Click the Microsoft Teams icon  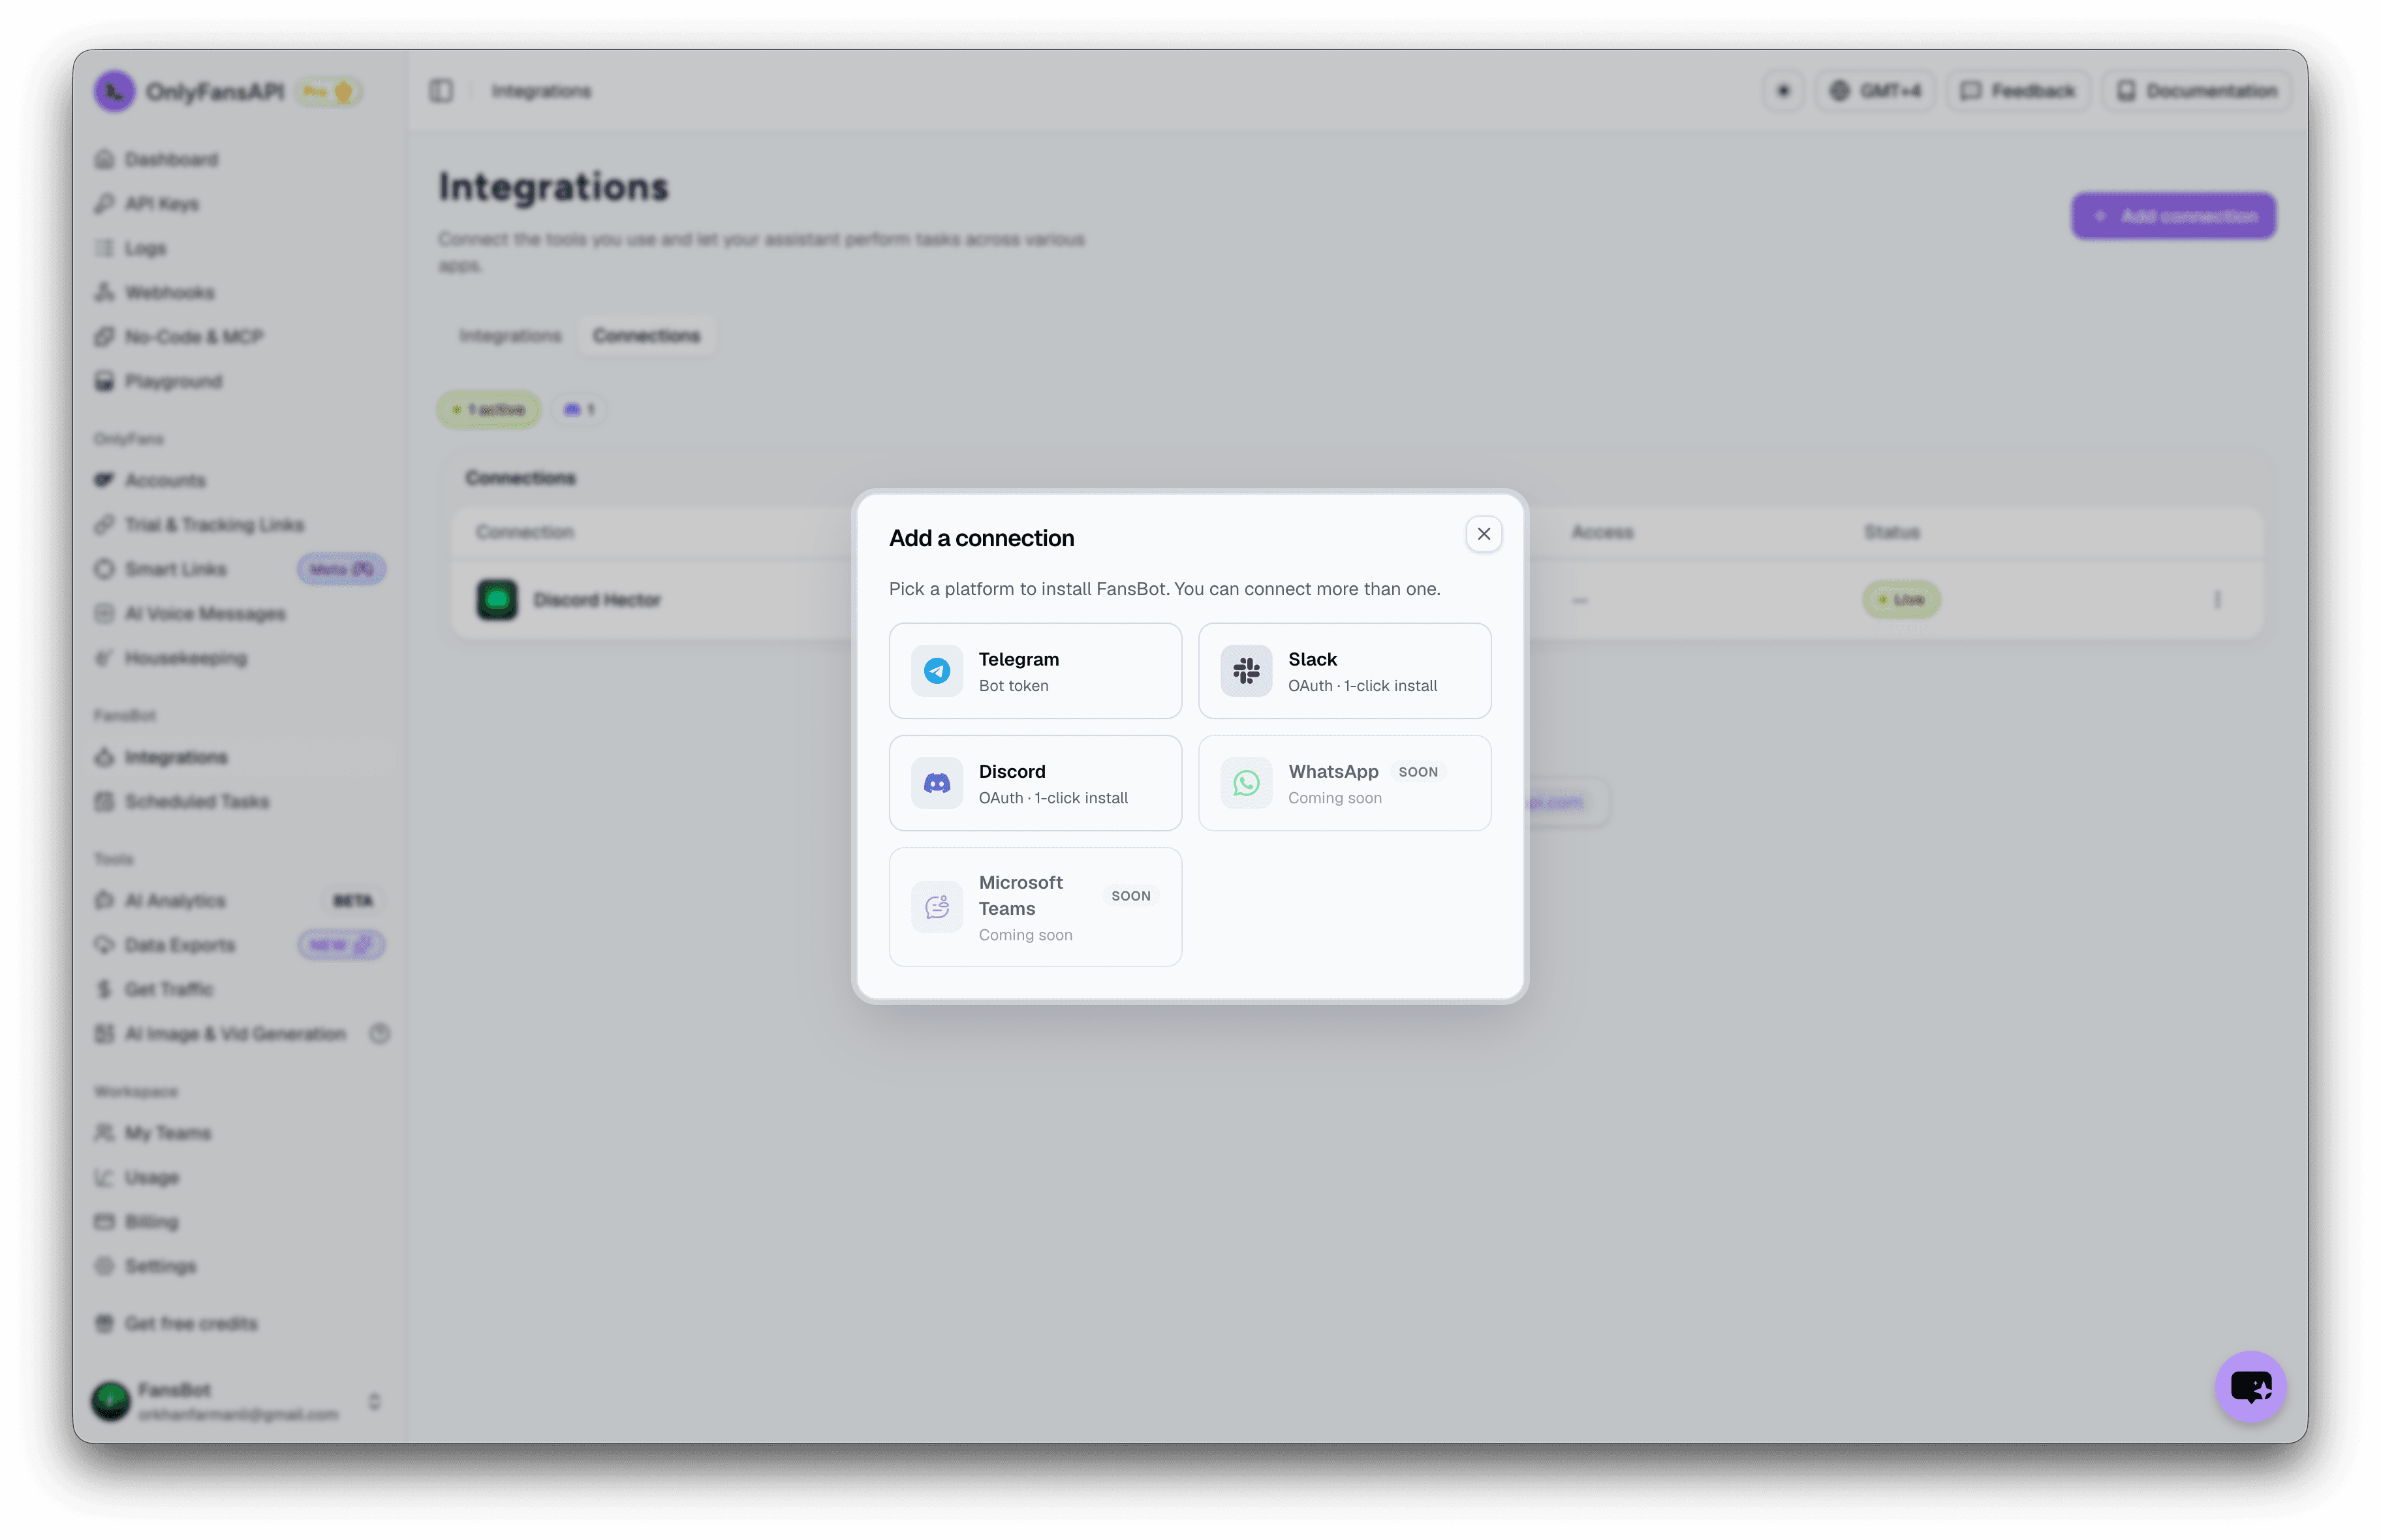pos(937,907)
